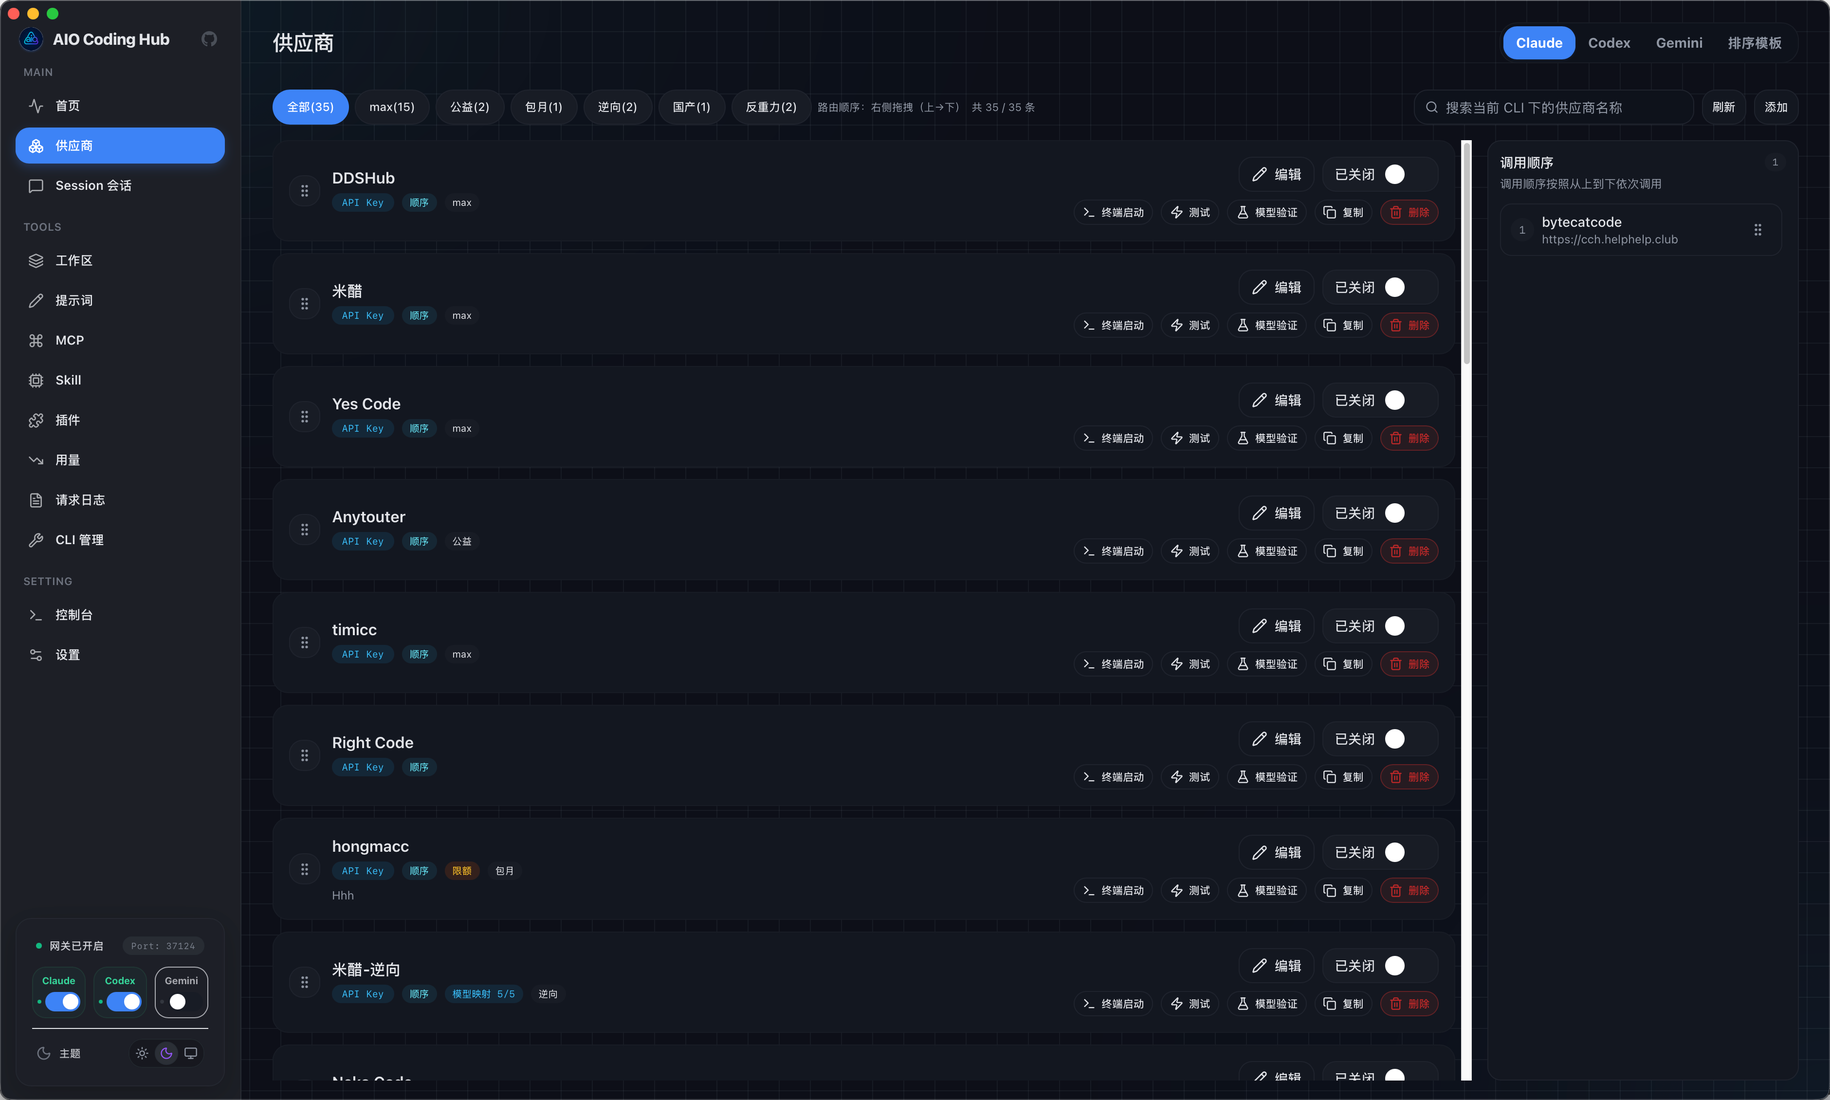This screenshot has height=1100, width=1830.
Task: Click the pencil icon on DDSHub's 编辑
Action: coord(1259,174)
